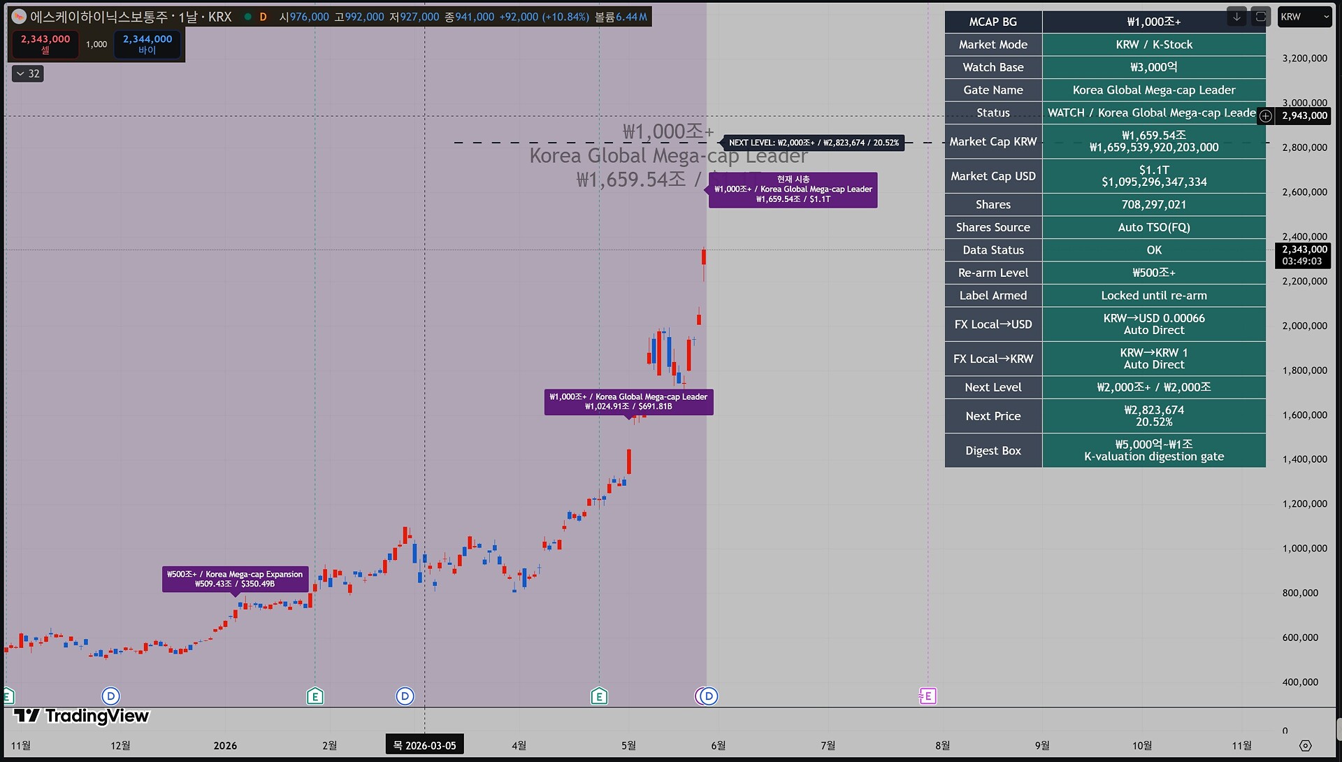This screenshot has width=1342, height=762.
Task: Click the orange D data-mode indicator
Action: coord(263,17)
